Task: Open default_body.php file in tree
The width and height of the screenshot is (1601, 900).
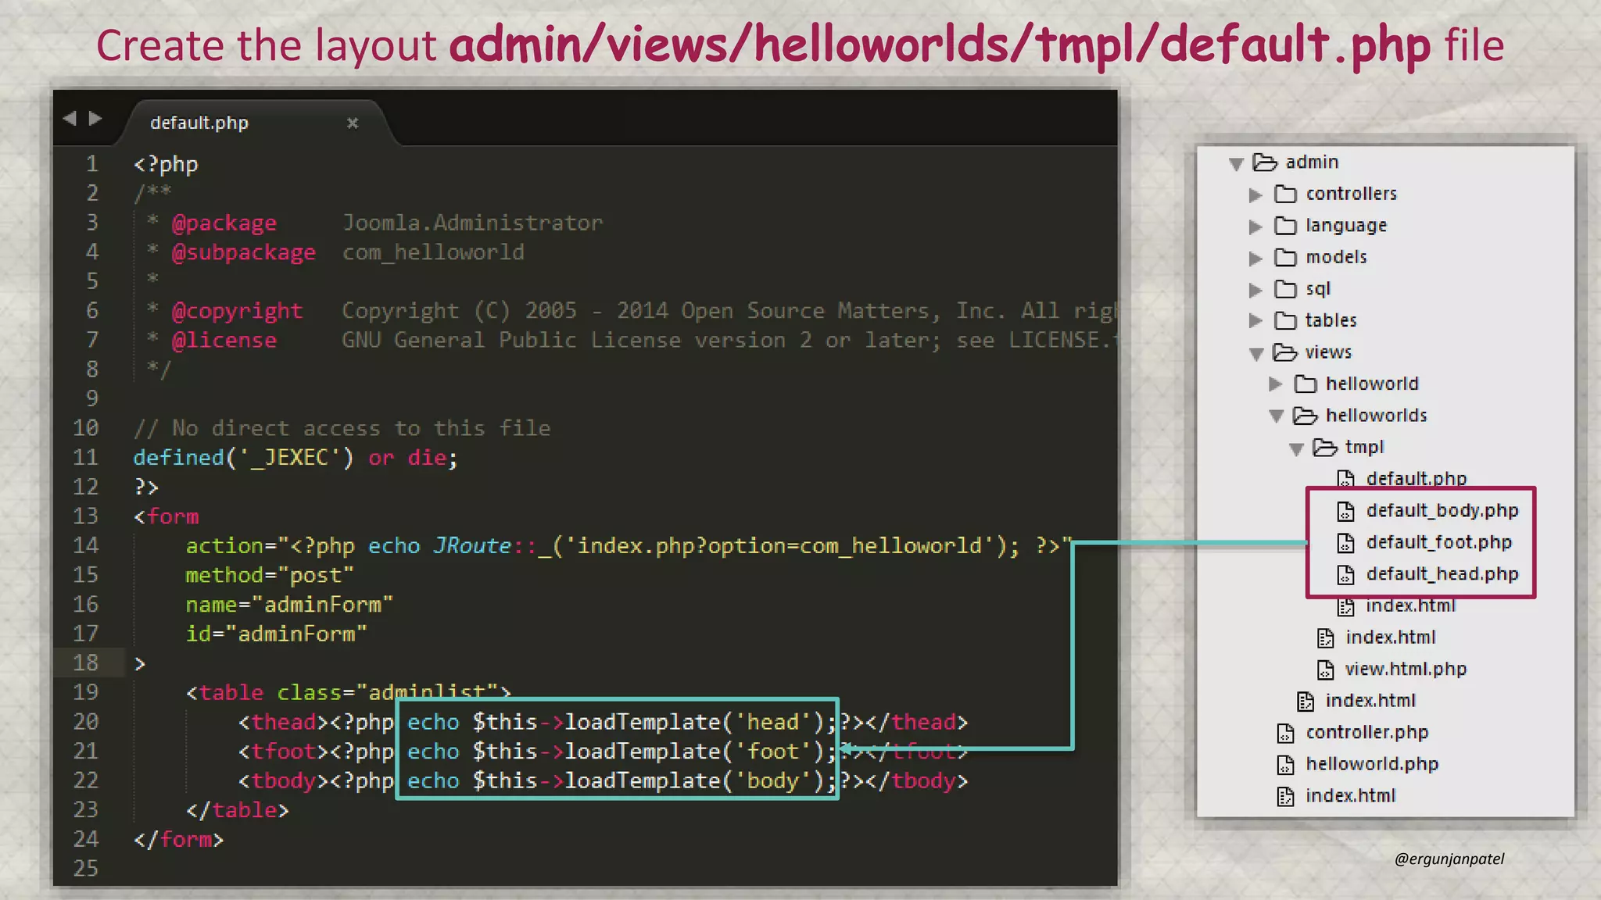Action: click(1442, 510)
